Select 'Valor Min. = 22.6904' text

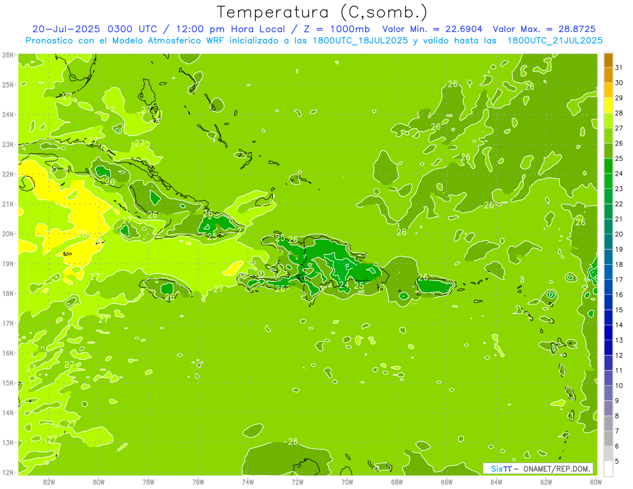point(432,29)
